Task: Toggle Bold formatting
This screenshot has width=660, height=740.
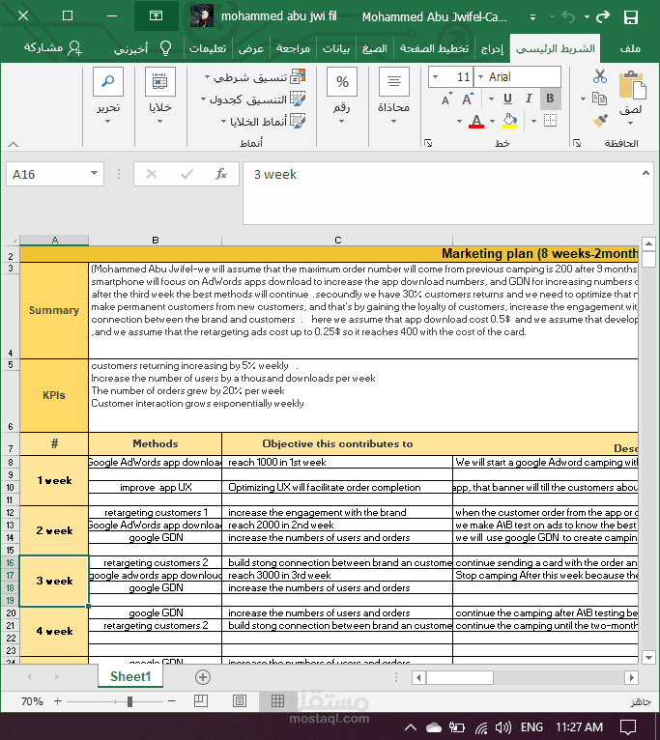Action: coord(550,99)
